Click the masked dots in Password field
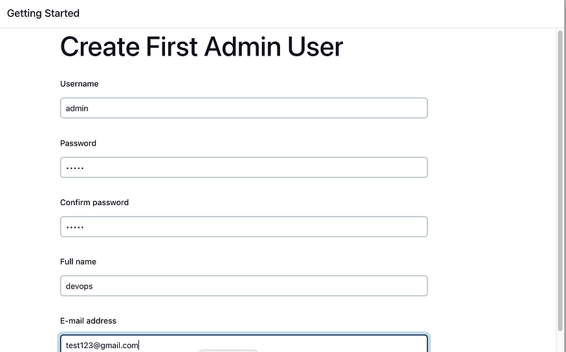This screenshot has height=352, width=566. pyautogui.click(x=75, y=168)
